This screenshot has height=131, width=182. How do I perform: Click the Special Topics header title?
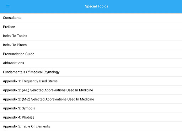[x=97, y=6]
